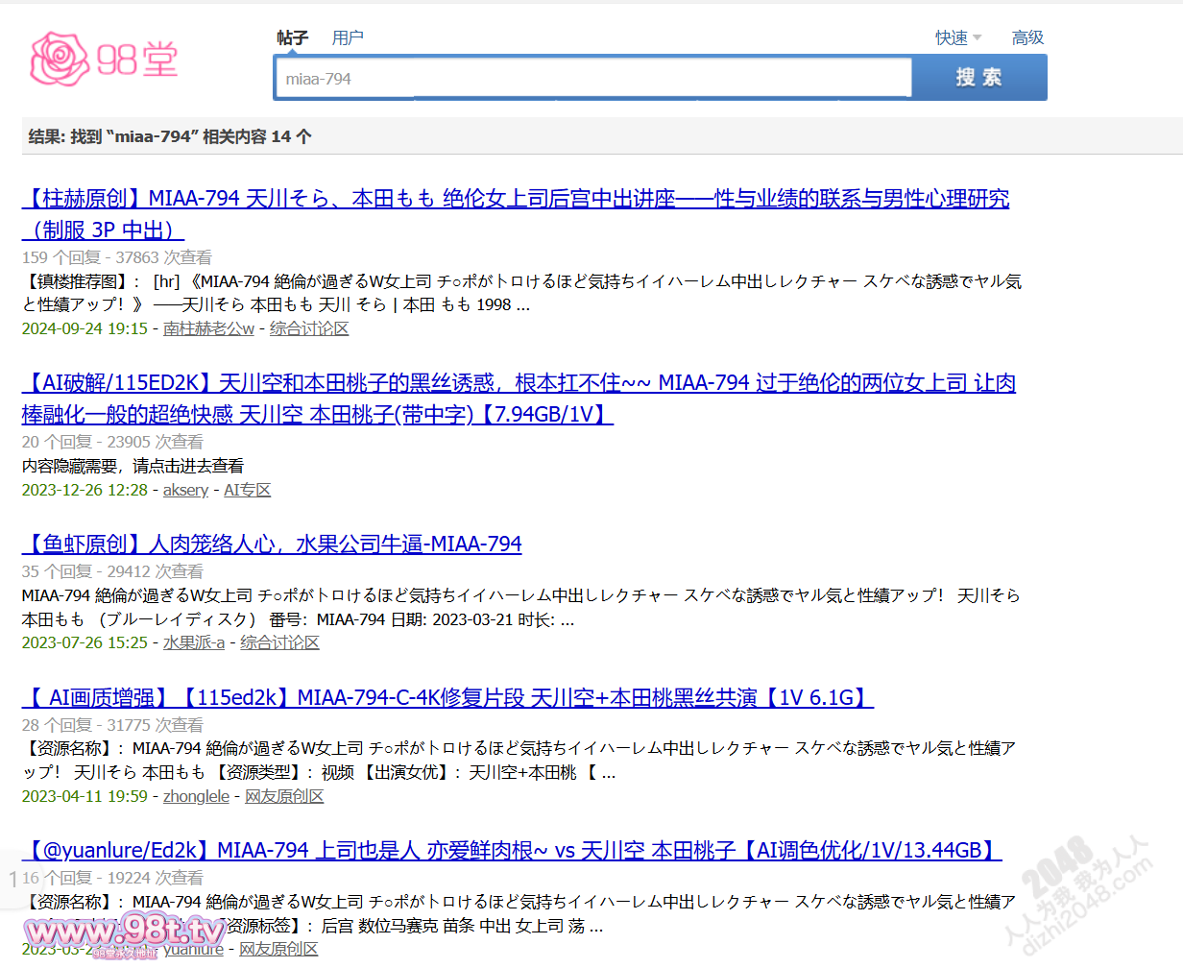View author profile 南柱赫老公w
This screenshot has height=968, width=1183.
tap(208, 328)
